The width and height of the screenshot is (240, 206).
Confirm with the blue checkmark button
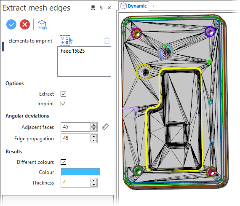[x=11, y=24]
